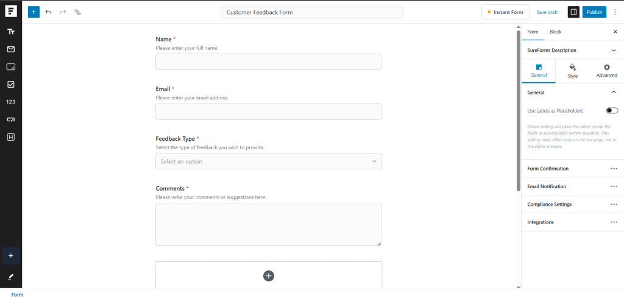The width and height of the screenshot is (624, 299).
Task: Click the plus icon in left sidebar bottom
Action: tap(11, 256)
